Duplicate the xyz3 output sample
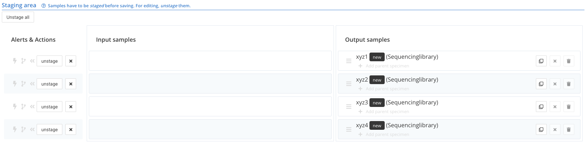Image resolution: width=587 pixels, height=145 pixels. 541,107
